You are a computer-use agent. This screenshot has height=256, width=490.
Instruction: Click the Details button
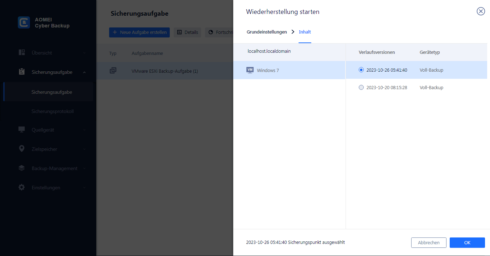point(188,32)
